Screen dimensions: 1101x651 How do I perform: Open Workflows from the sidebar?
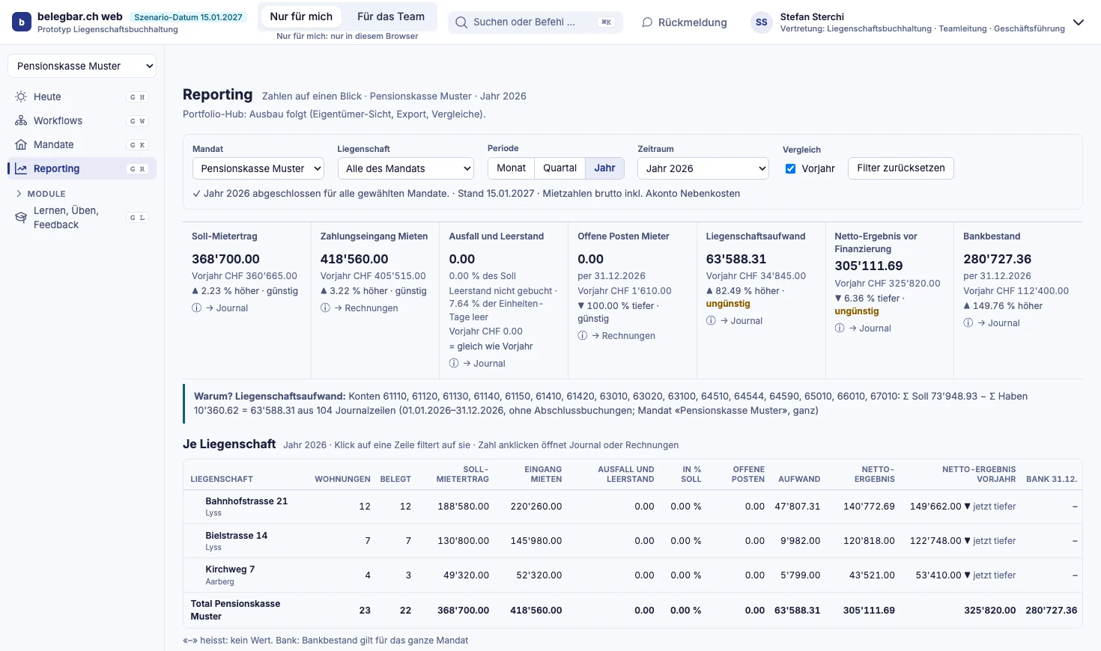click(82, 120)
